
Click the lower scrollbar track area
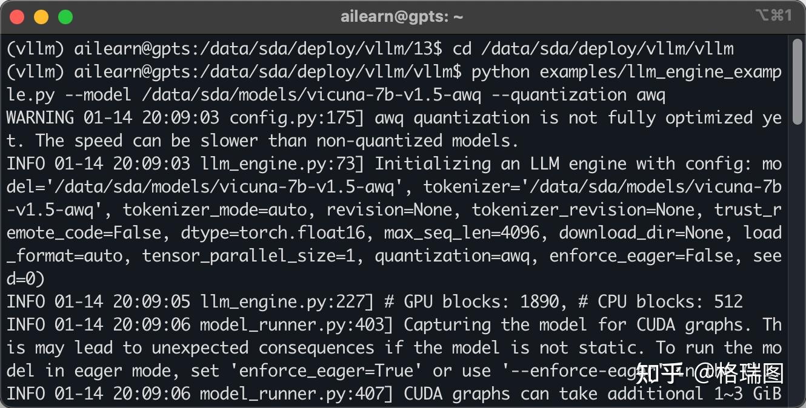(x=797, y=272)
